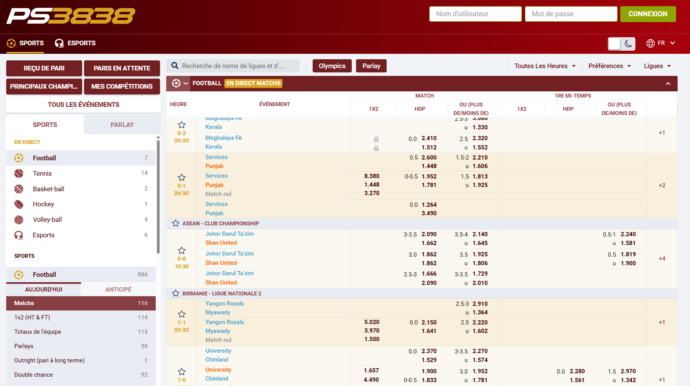Image resolution: width=690 pixels, height=386 pixels.
Task: Click the username input field
Action: (475, 14)
